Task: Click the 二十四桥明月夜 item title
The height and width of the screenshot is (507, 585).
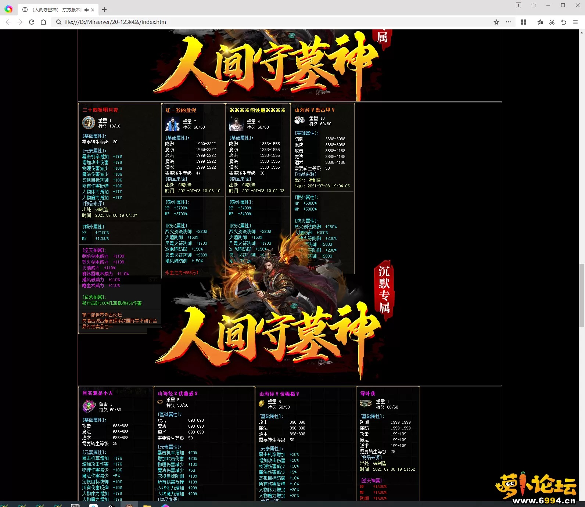Action: pos(100,110)
